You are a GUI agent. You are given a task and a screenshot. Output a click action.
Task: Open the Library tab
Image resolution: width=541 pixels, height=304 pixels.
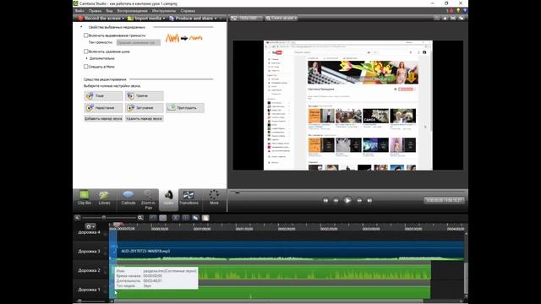pyautogui.click(x=104, y=198)
